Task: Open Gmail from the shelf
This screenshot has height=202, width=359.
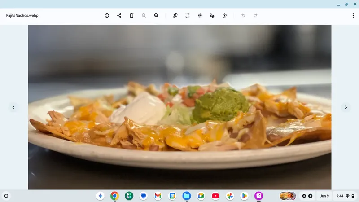Action: click(x=158, y=196)
